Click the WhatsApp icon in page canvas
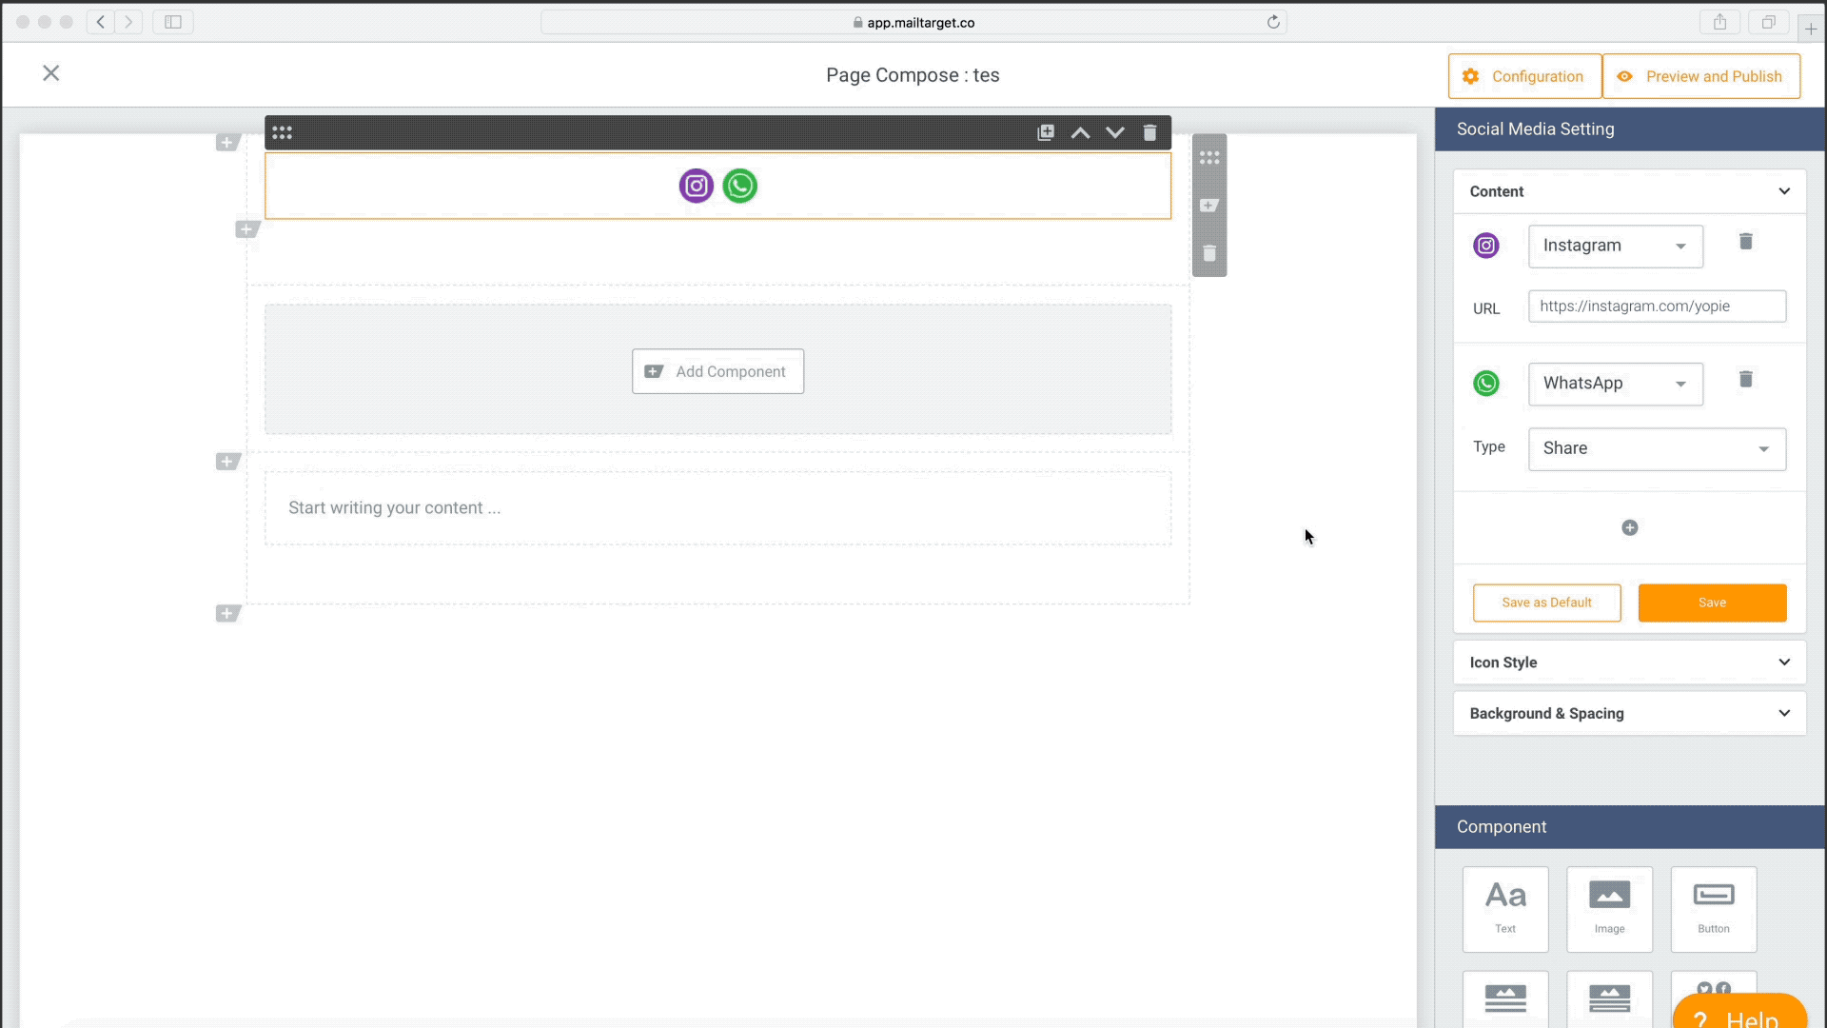This screenshot has height=1028, width=1827. tap(739, 186)
